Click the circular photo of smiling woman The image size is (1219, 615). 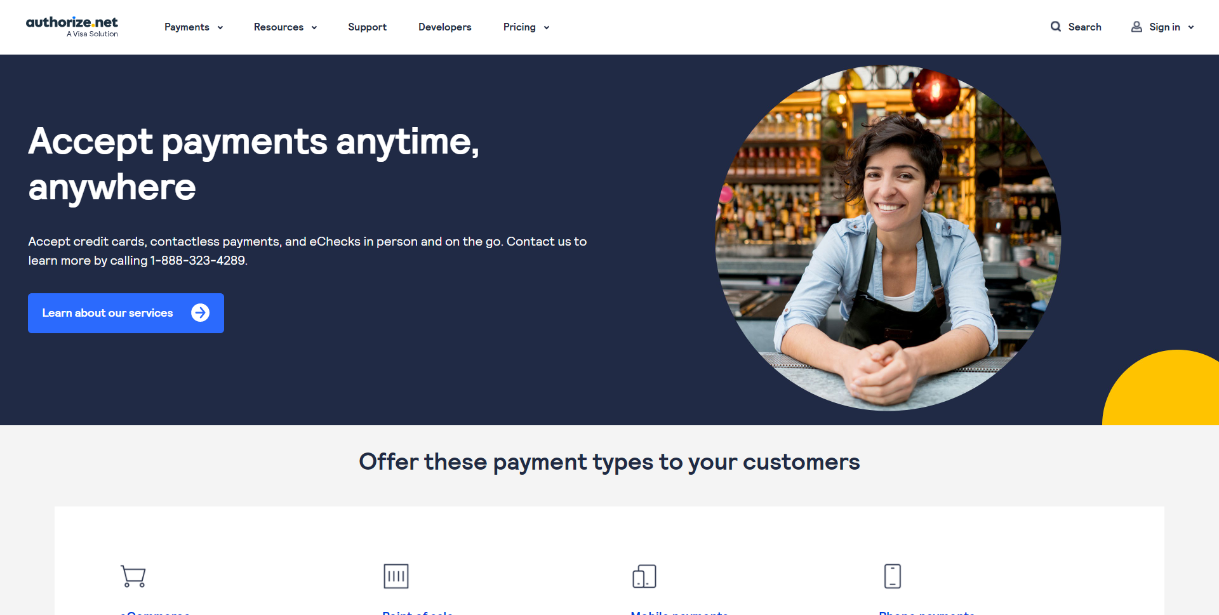[x=888, y=238]
